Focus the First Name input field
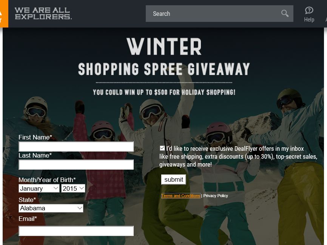Screen dimensions: 327x245 [x=76, y=147]
